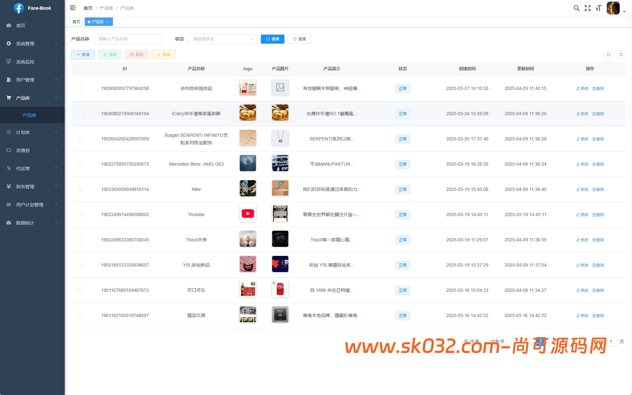Screen dimensions: 632x395
Task: Open the user avatar dropdown menu
Action: [x=613, y=8]
